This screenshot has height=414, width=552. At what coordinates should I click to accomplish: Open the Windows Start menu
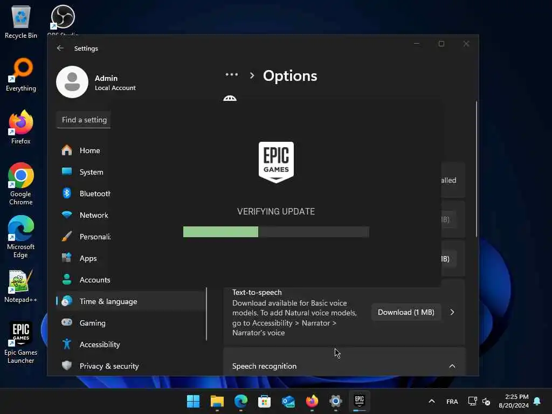pyautogui.click(x=193, y=401)
